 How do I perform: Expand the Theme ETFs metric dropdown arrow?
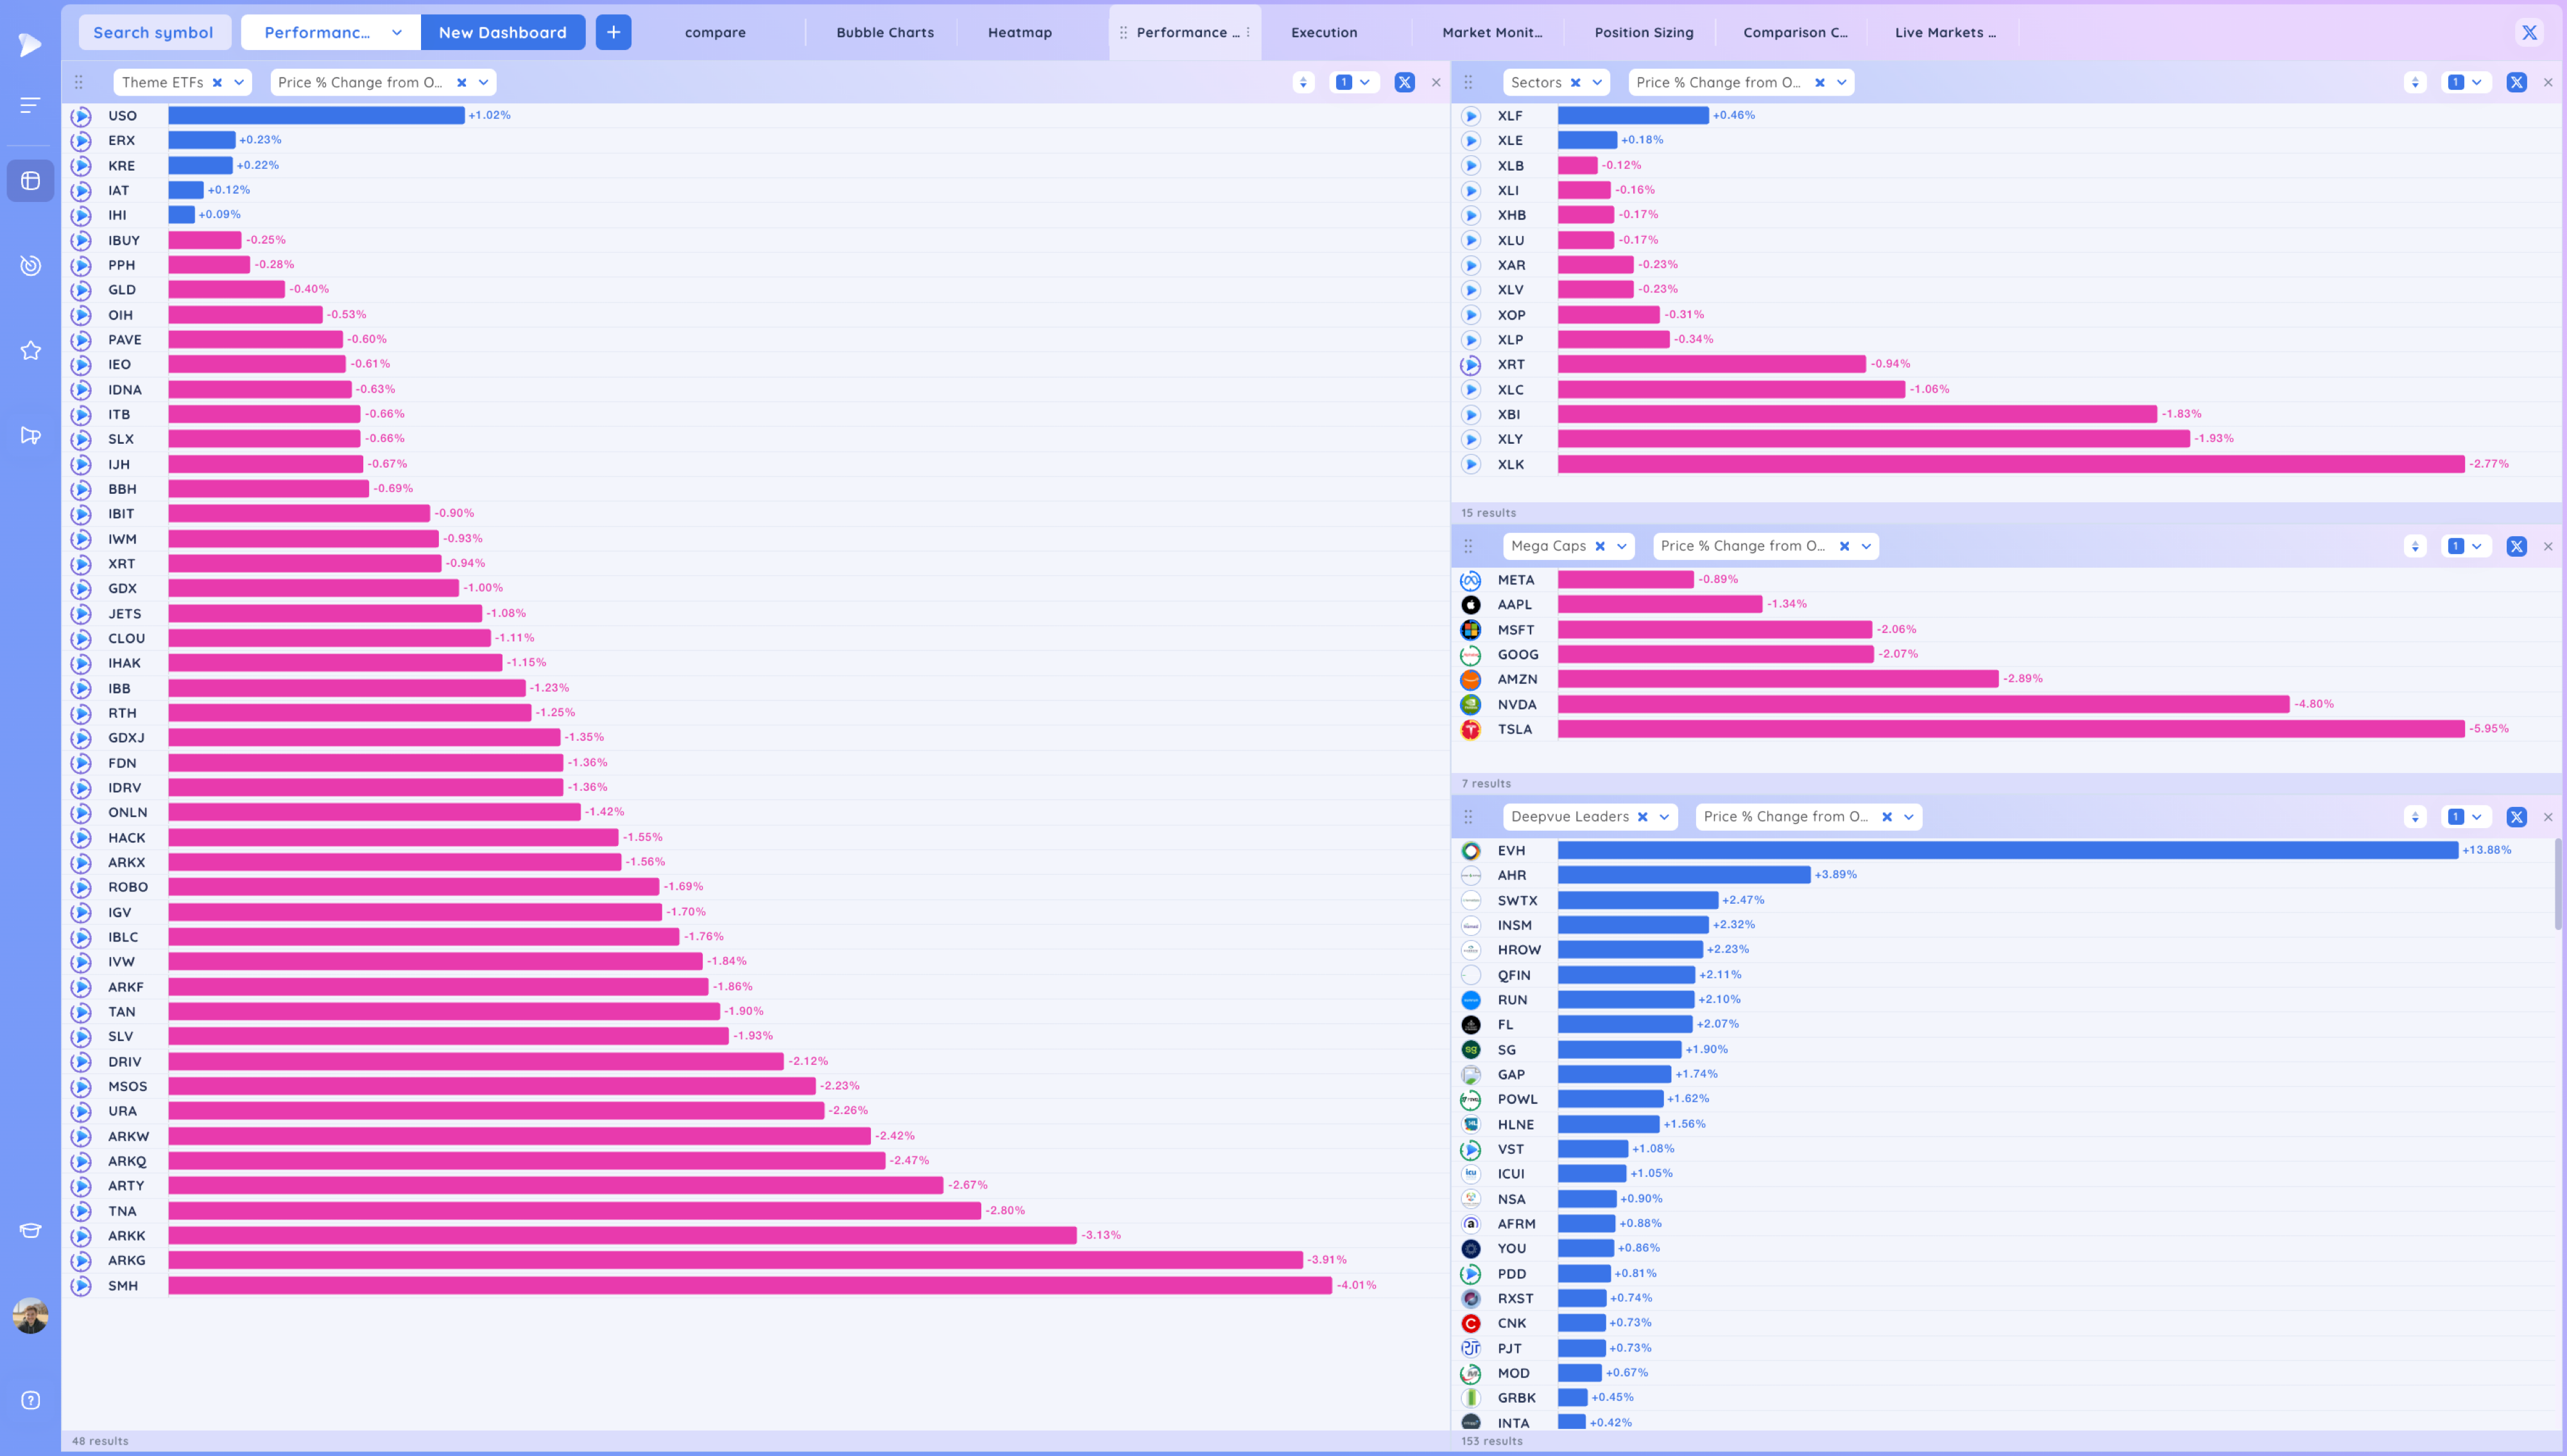tap(483, 82)
